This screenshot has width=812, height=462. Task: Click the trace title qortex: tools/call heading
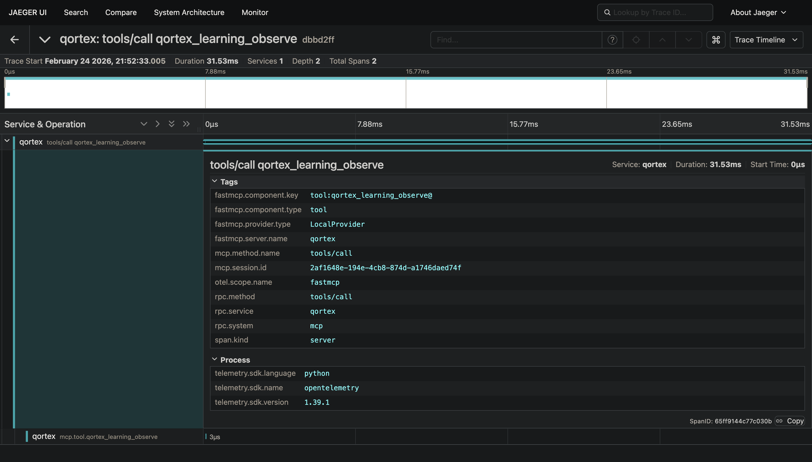(x=178, y=39)
